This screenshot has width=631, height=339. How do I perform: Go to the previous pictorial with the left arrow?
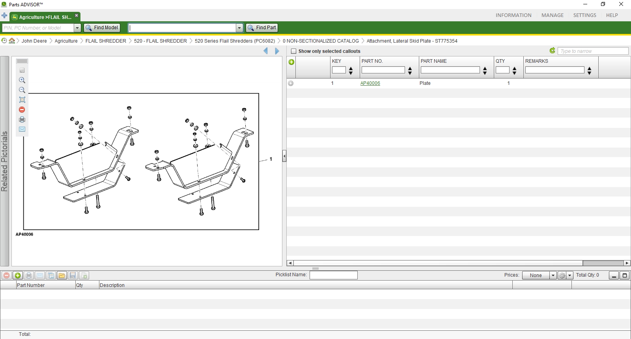point(266,51)
